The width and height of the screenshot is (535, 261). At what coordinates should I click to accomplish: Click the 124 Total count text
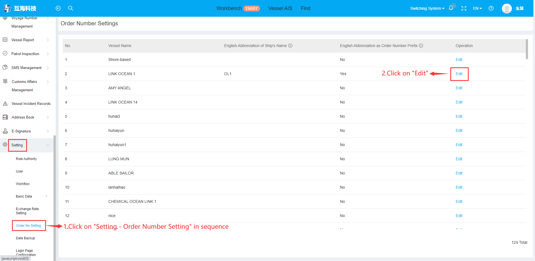[x=519, y=242]
